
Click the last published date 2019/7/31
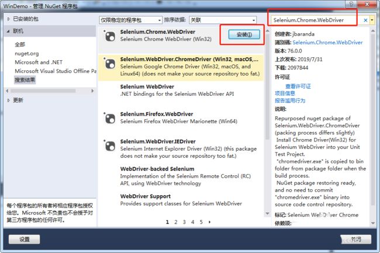pyautogui.click(x=310, y=60)
